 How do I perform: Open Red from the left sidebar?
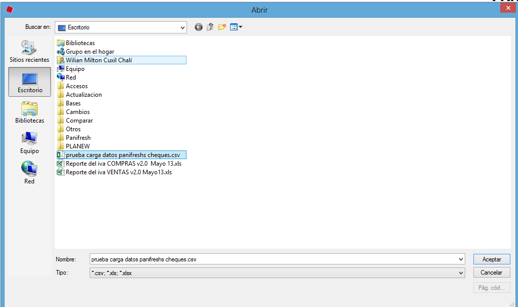pos(29,173)
